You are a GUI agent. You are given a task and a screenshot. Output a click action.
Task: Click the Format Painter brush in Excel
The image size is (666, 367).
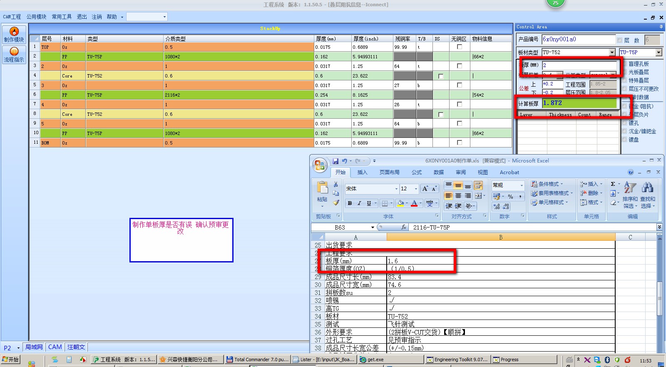coord(336,202)
